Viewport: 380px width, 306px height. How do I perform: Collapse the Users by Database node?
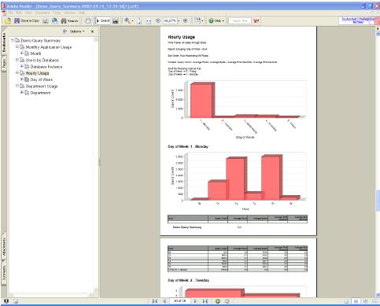point(17,60)
